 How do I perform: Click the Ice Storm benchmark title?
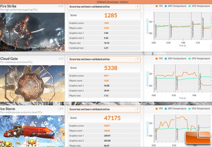click(x=8, y=109)
